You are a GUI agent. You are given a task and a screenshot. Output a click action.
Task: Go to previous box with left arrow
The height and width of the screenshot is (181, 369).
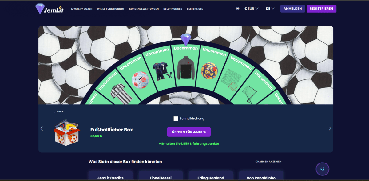coord(42,128)
